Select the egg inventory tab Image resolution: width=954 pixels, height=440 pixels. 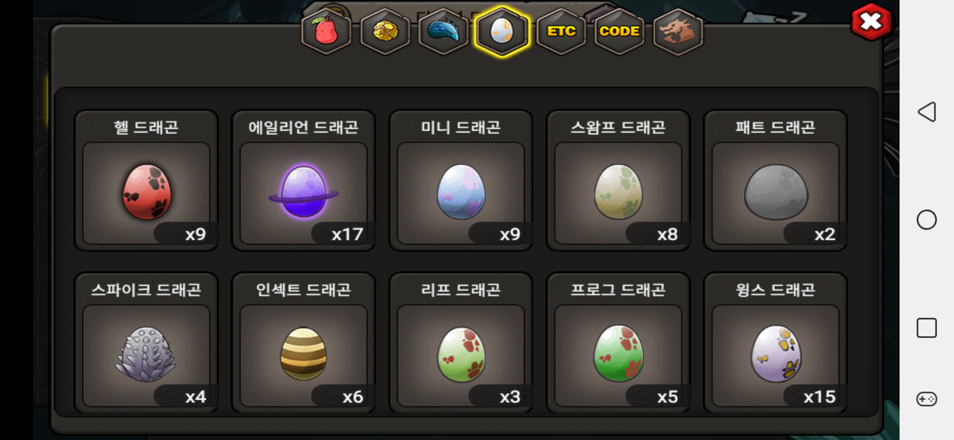pos(502,31)
